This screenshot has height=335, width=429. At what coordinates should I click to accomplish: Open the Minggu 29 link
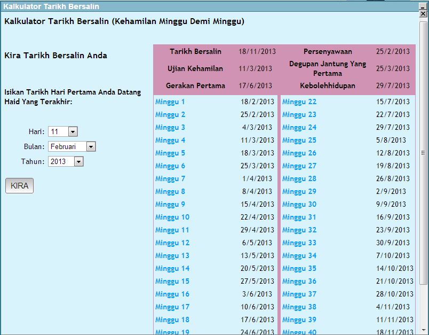(x=299, y=191)
